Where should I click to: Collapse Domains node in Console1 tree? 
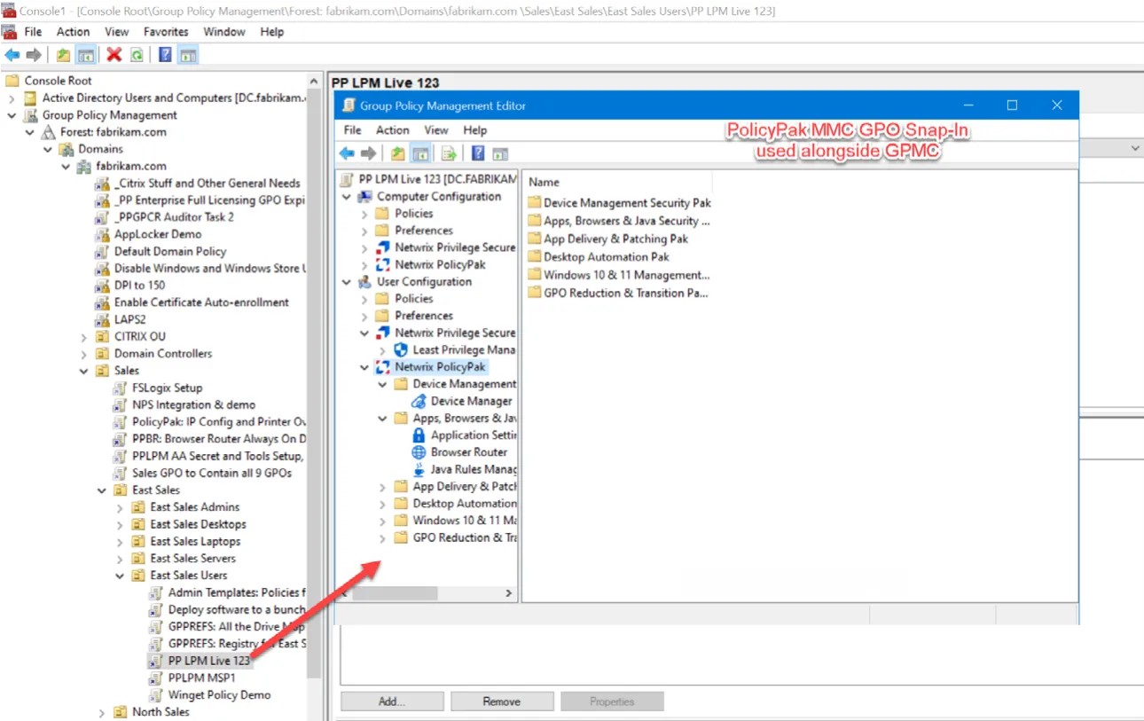(48, 149)
